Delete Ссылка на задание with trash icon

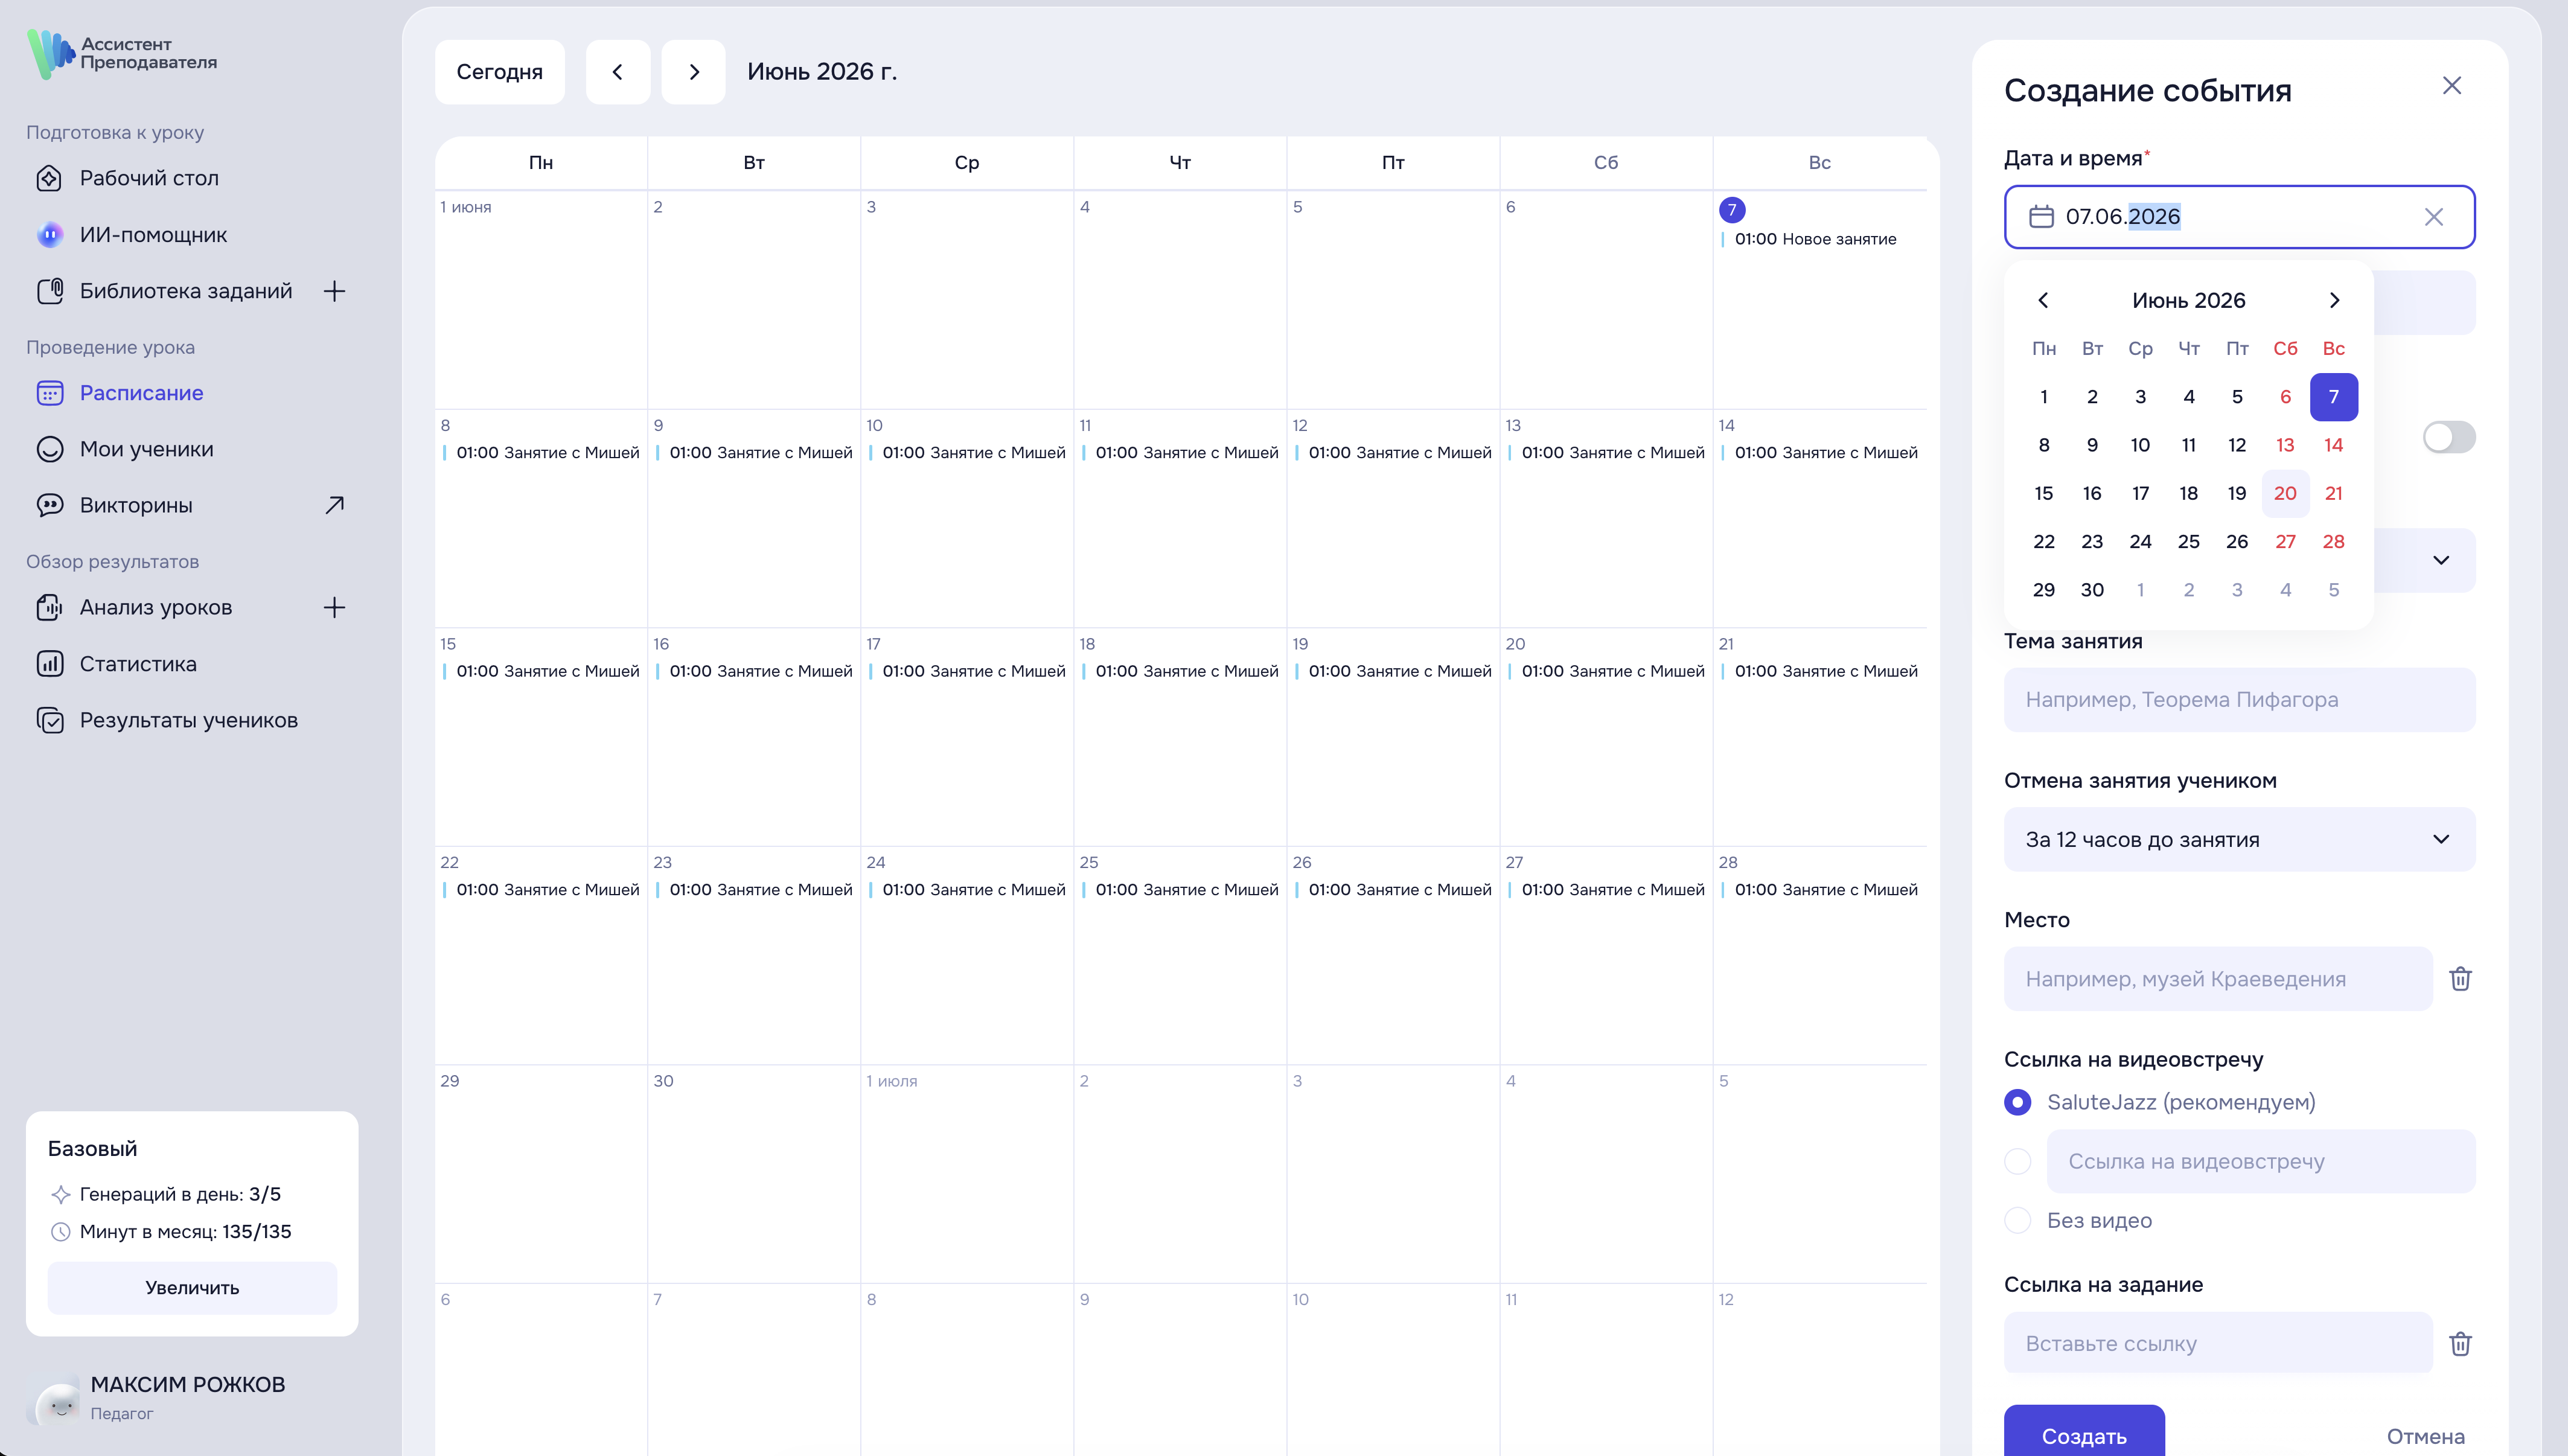point(2461,1344)
